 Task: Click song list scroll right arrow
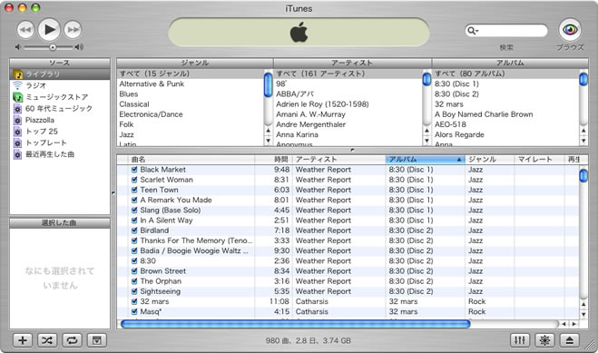573,324
